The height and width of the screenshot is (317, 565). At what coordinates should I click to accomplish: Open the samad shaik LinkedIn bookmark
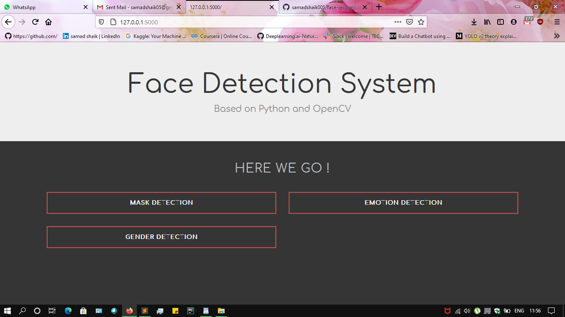(x=91, y=36)
